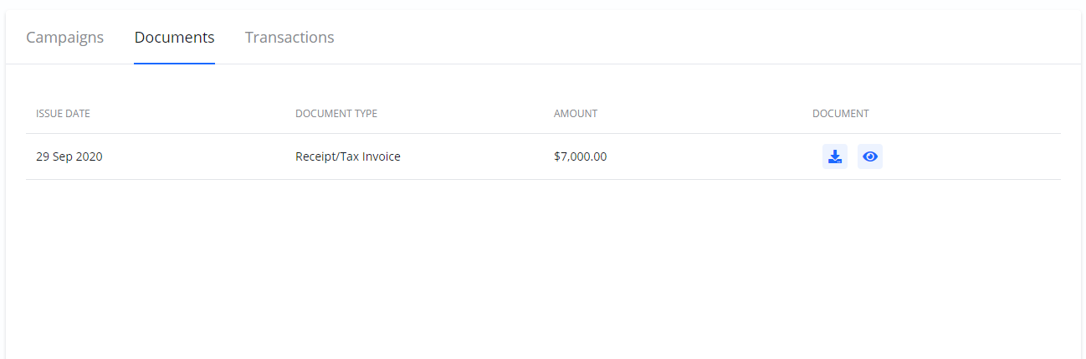Image resolution: width=1086 pixels, height=359 pixels.
Task: Go to Campaigns in the tab bar
Action: pos(65,38)
